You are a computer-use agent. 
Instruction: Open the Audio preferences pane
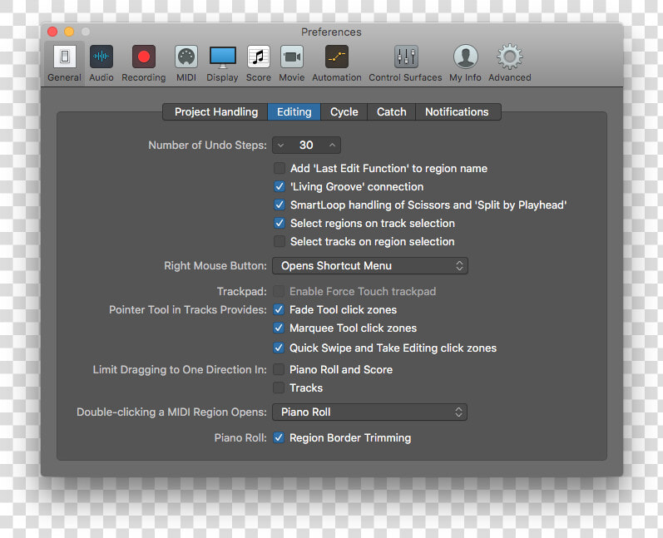tap(101, 63)
